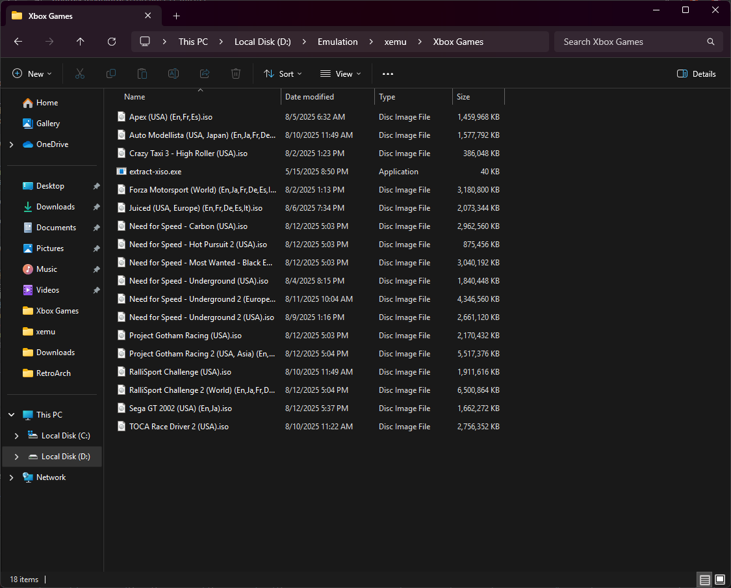Open the See more ellipsis menu
The image size is (731, 588).
pos(388,74)
